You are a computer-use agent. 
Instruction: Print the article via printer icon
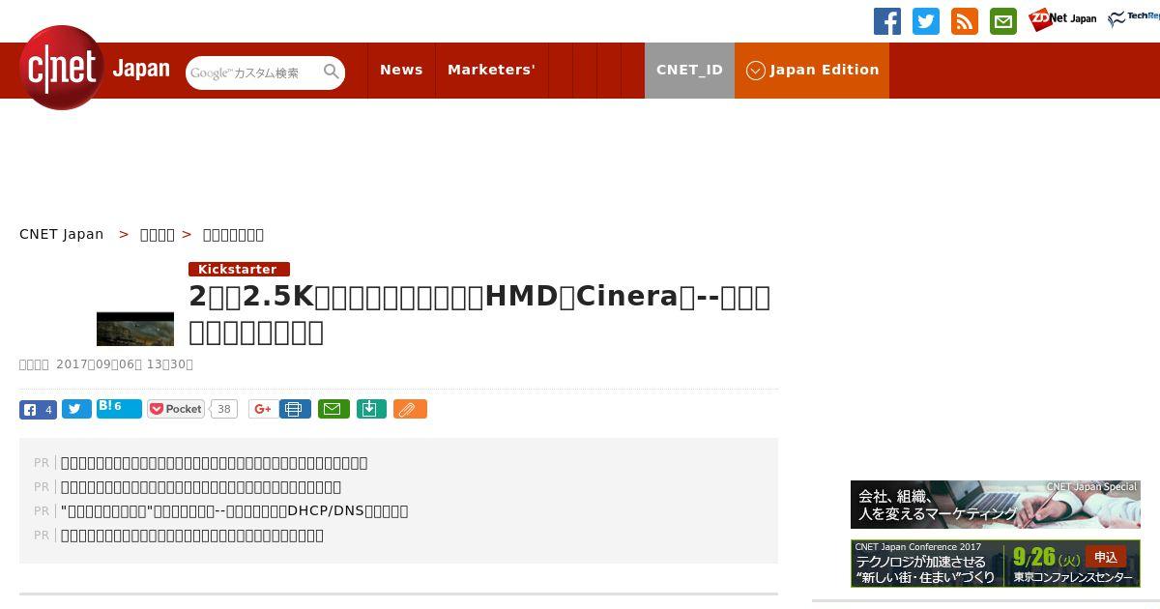pyautogui.click(x=295, y=409)
